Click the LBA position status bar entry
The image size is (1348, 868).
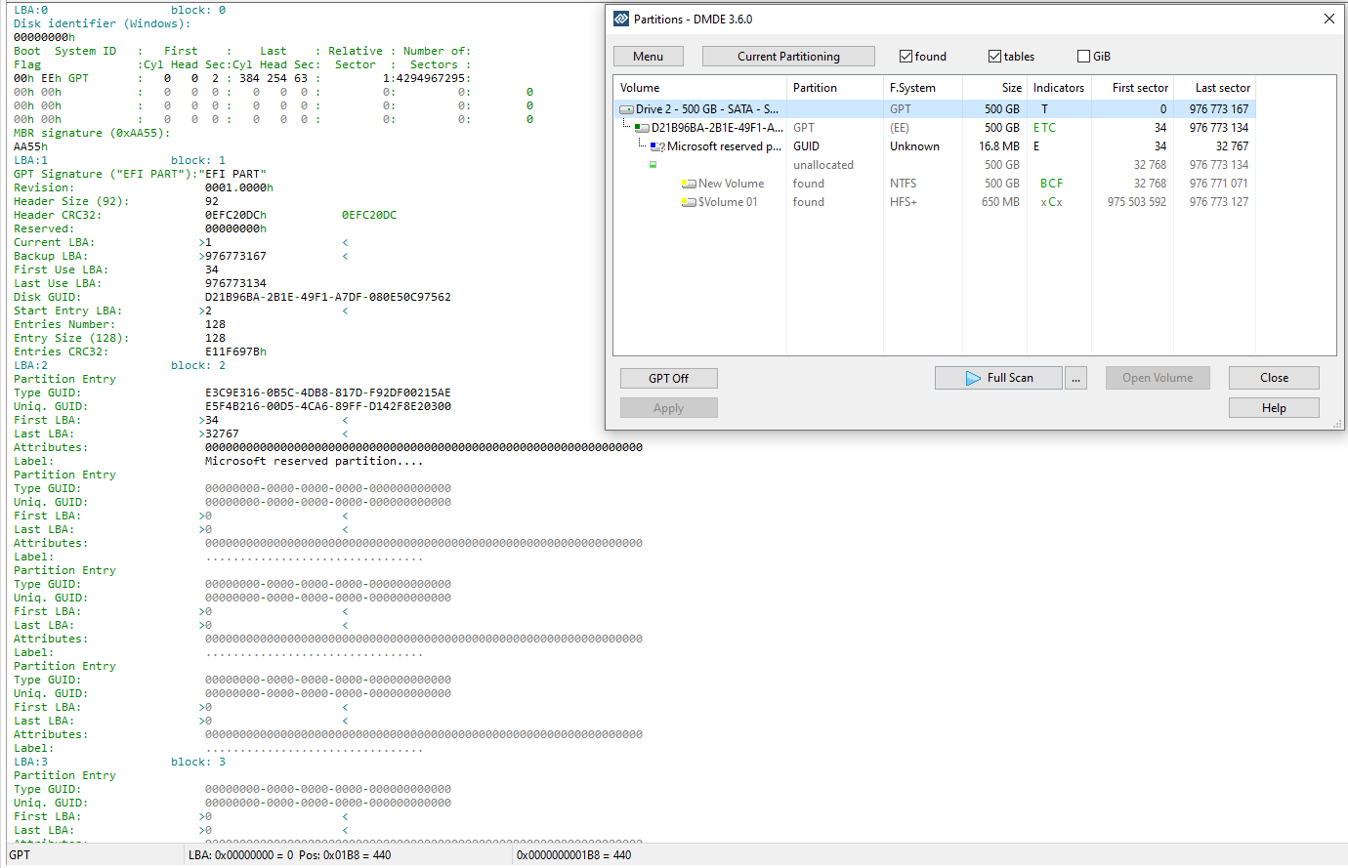coord(289,855)
